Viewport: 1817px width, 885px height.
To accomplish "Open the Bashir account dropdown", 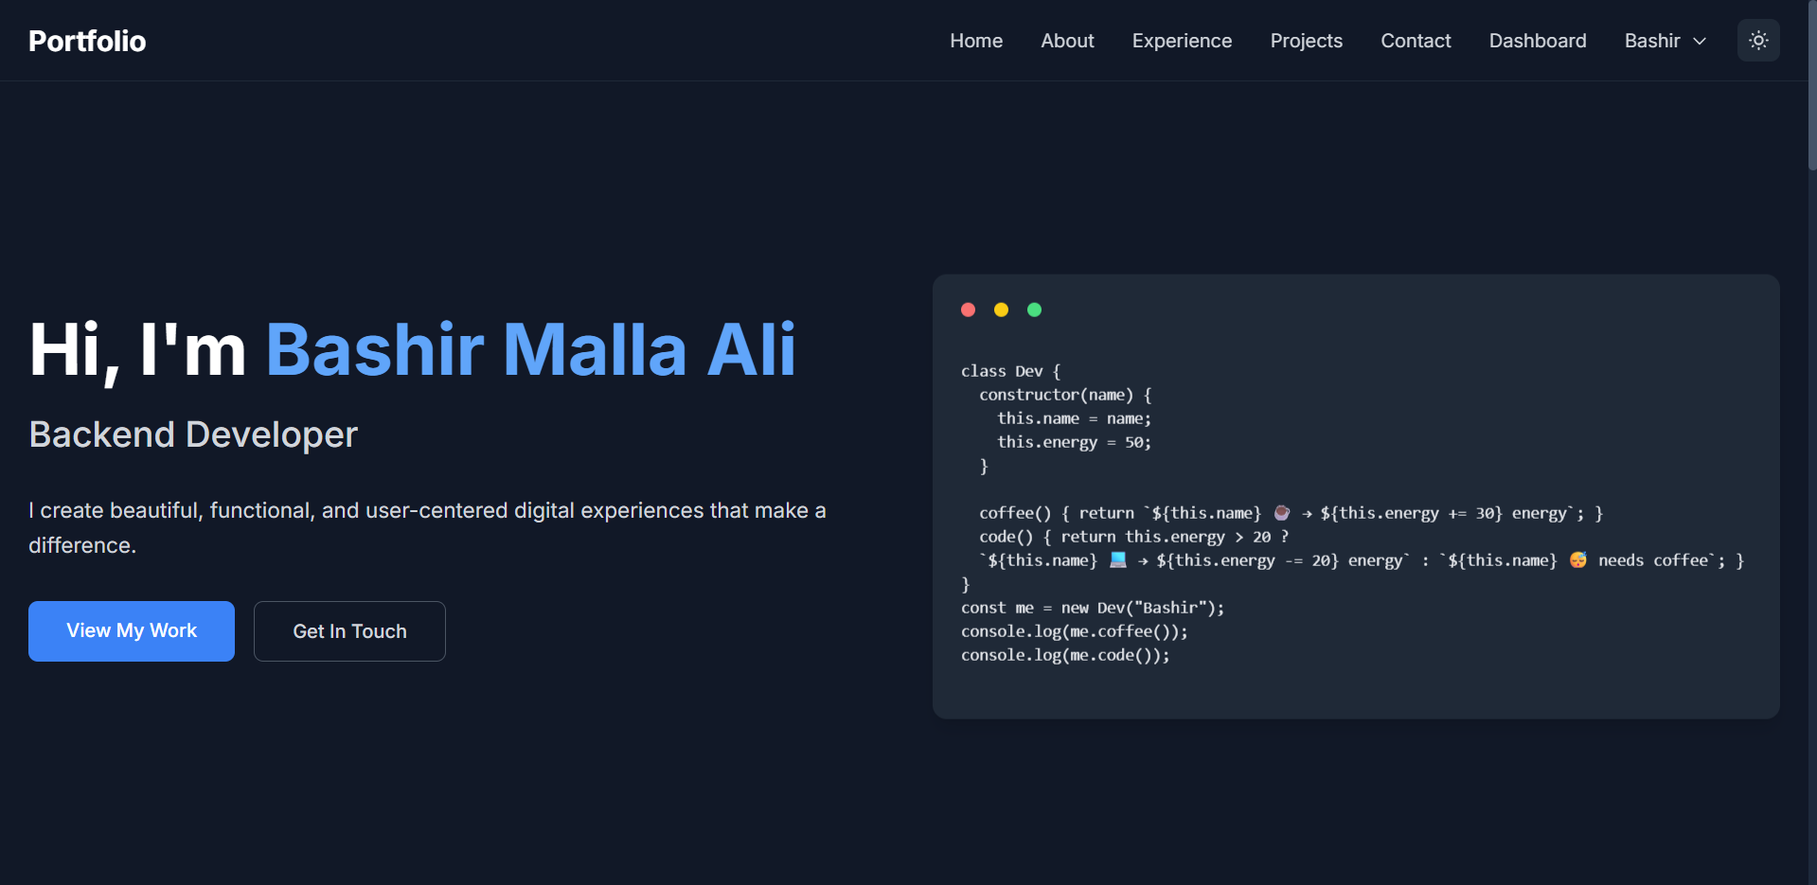I will [x=1652, y=40].
